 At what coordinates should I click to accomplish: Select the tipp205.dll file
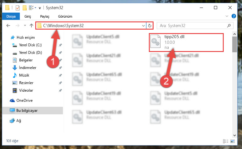(186, 42)
